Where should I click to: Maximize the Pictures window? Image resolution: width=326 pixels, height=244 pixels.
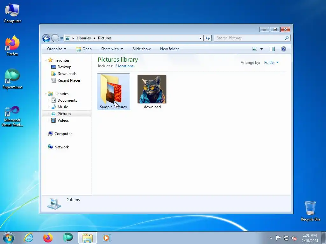[x=275, y=30]
